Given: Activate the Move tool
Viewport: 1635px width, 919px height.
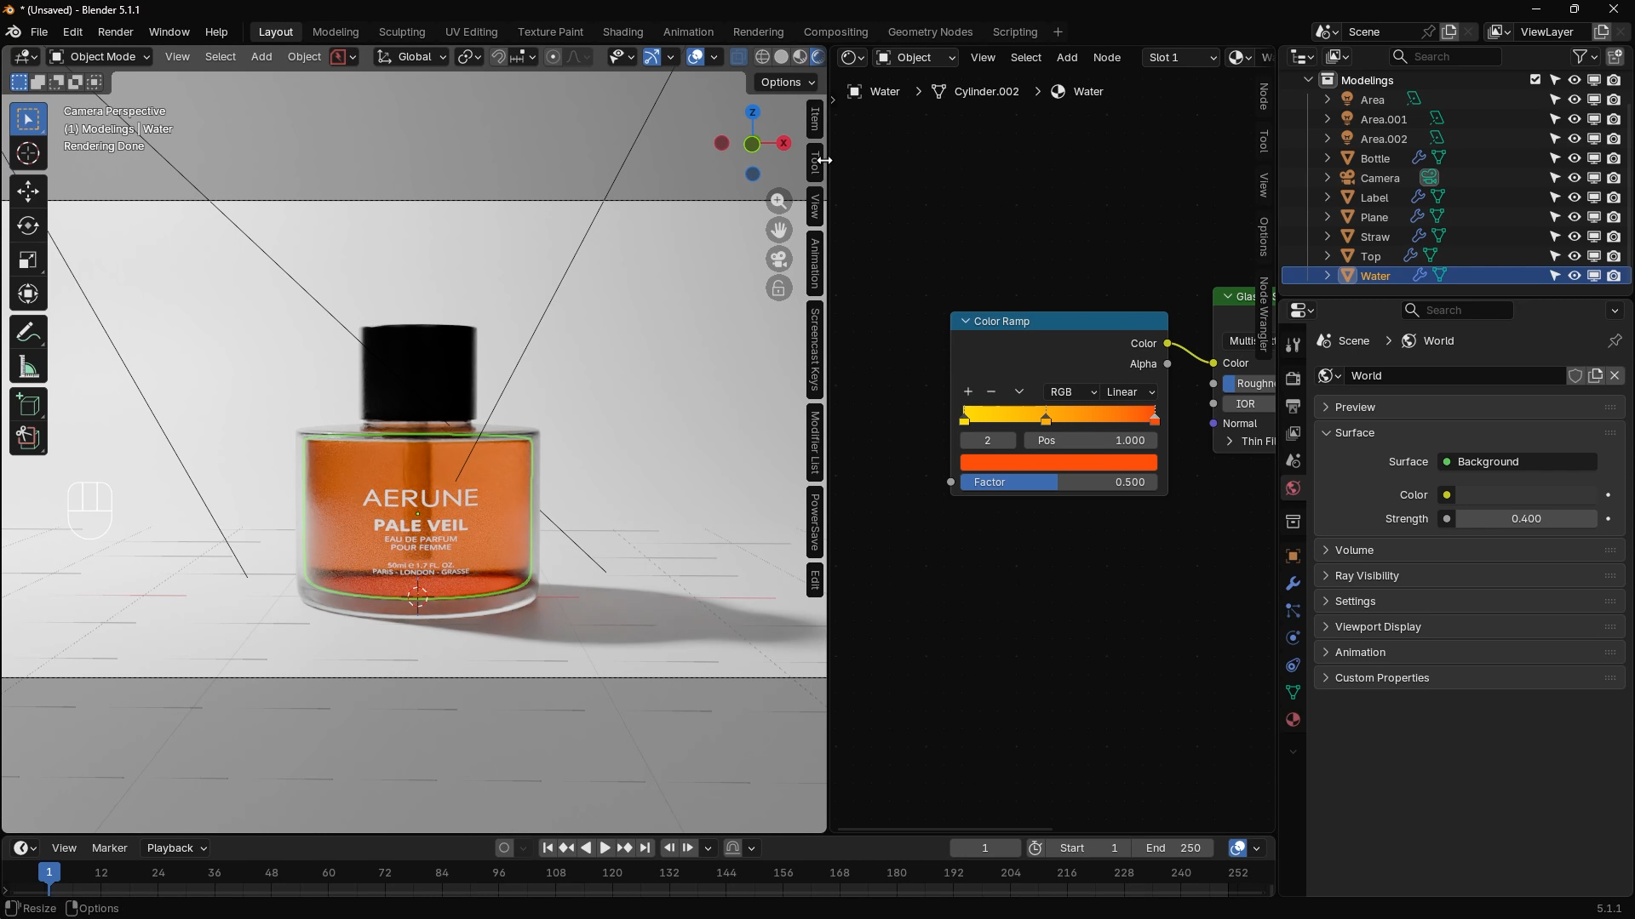Looking at the screenshot, I should 28,191.
